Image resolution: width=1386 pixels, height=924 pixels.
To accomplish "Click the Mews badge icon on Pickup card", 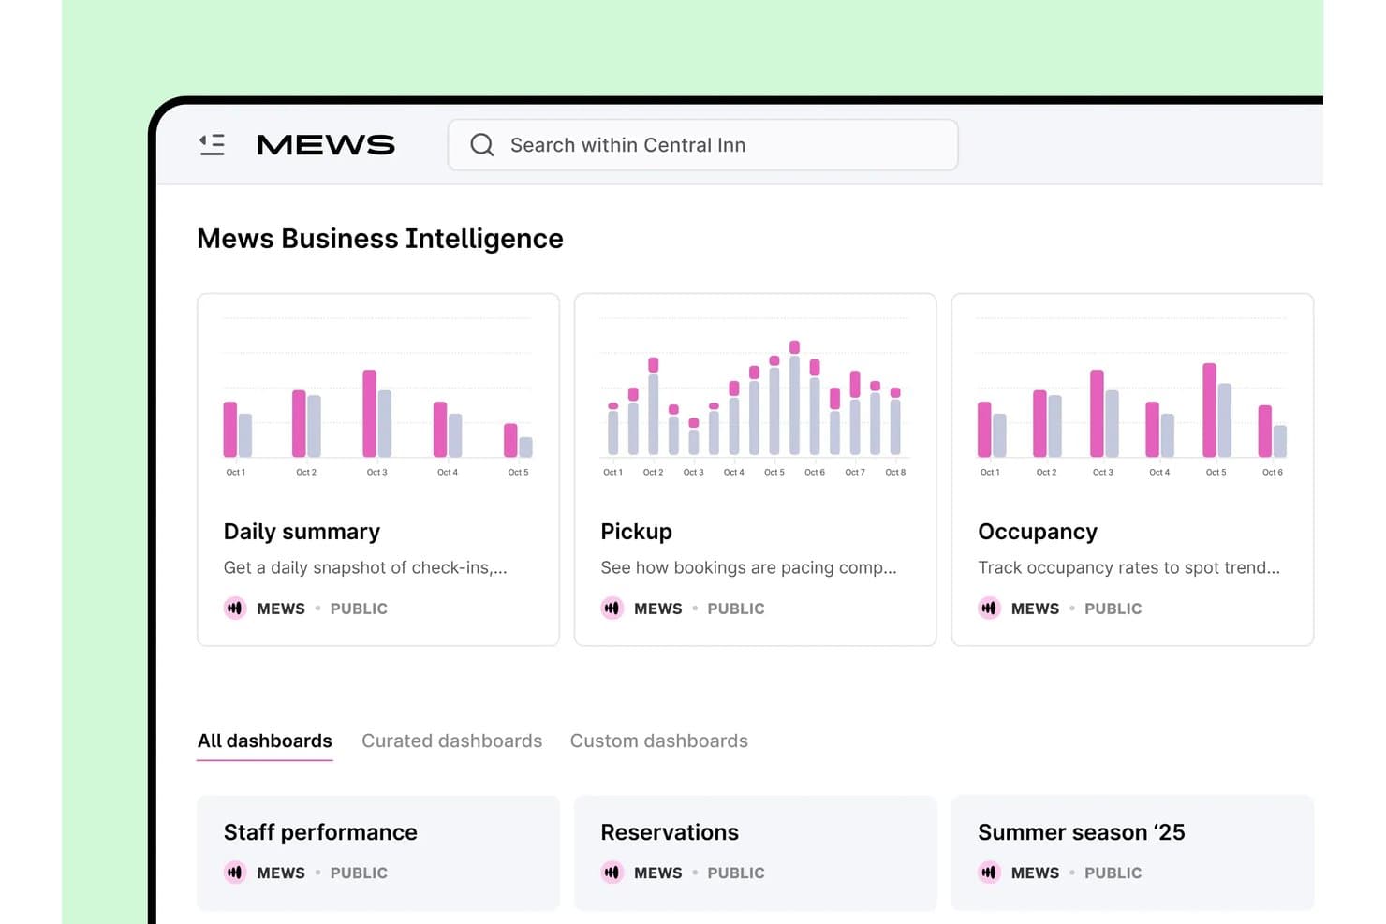I will click(612, 609).
